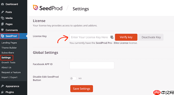Screen dimensions: 174x95
Task: Click the Appearance paintbrush icon
Action: coord(3,86)
